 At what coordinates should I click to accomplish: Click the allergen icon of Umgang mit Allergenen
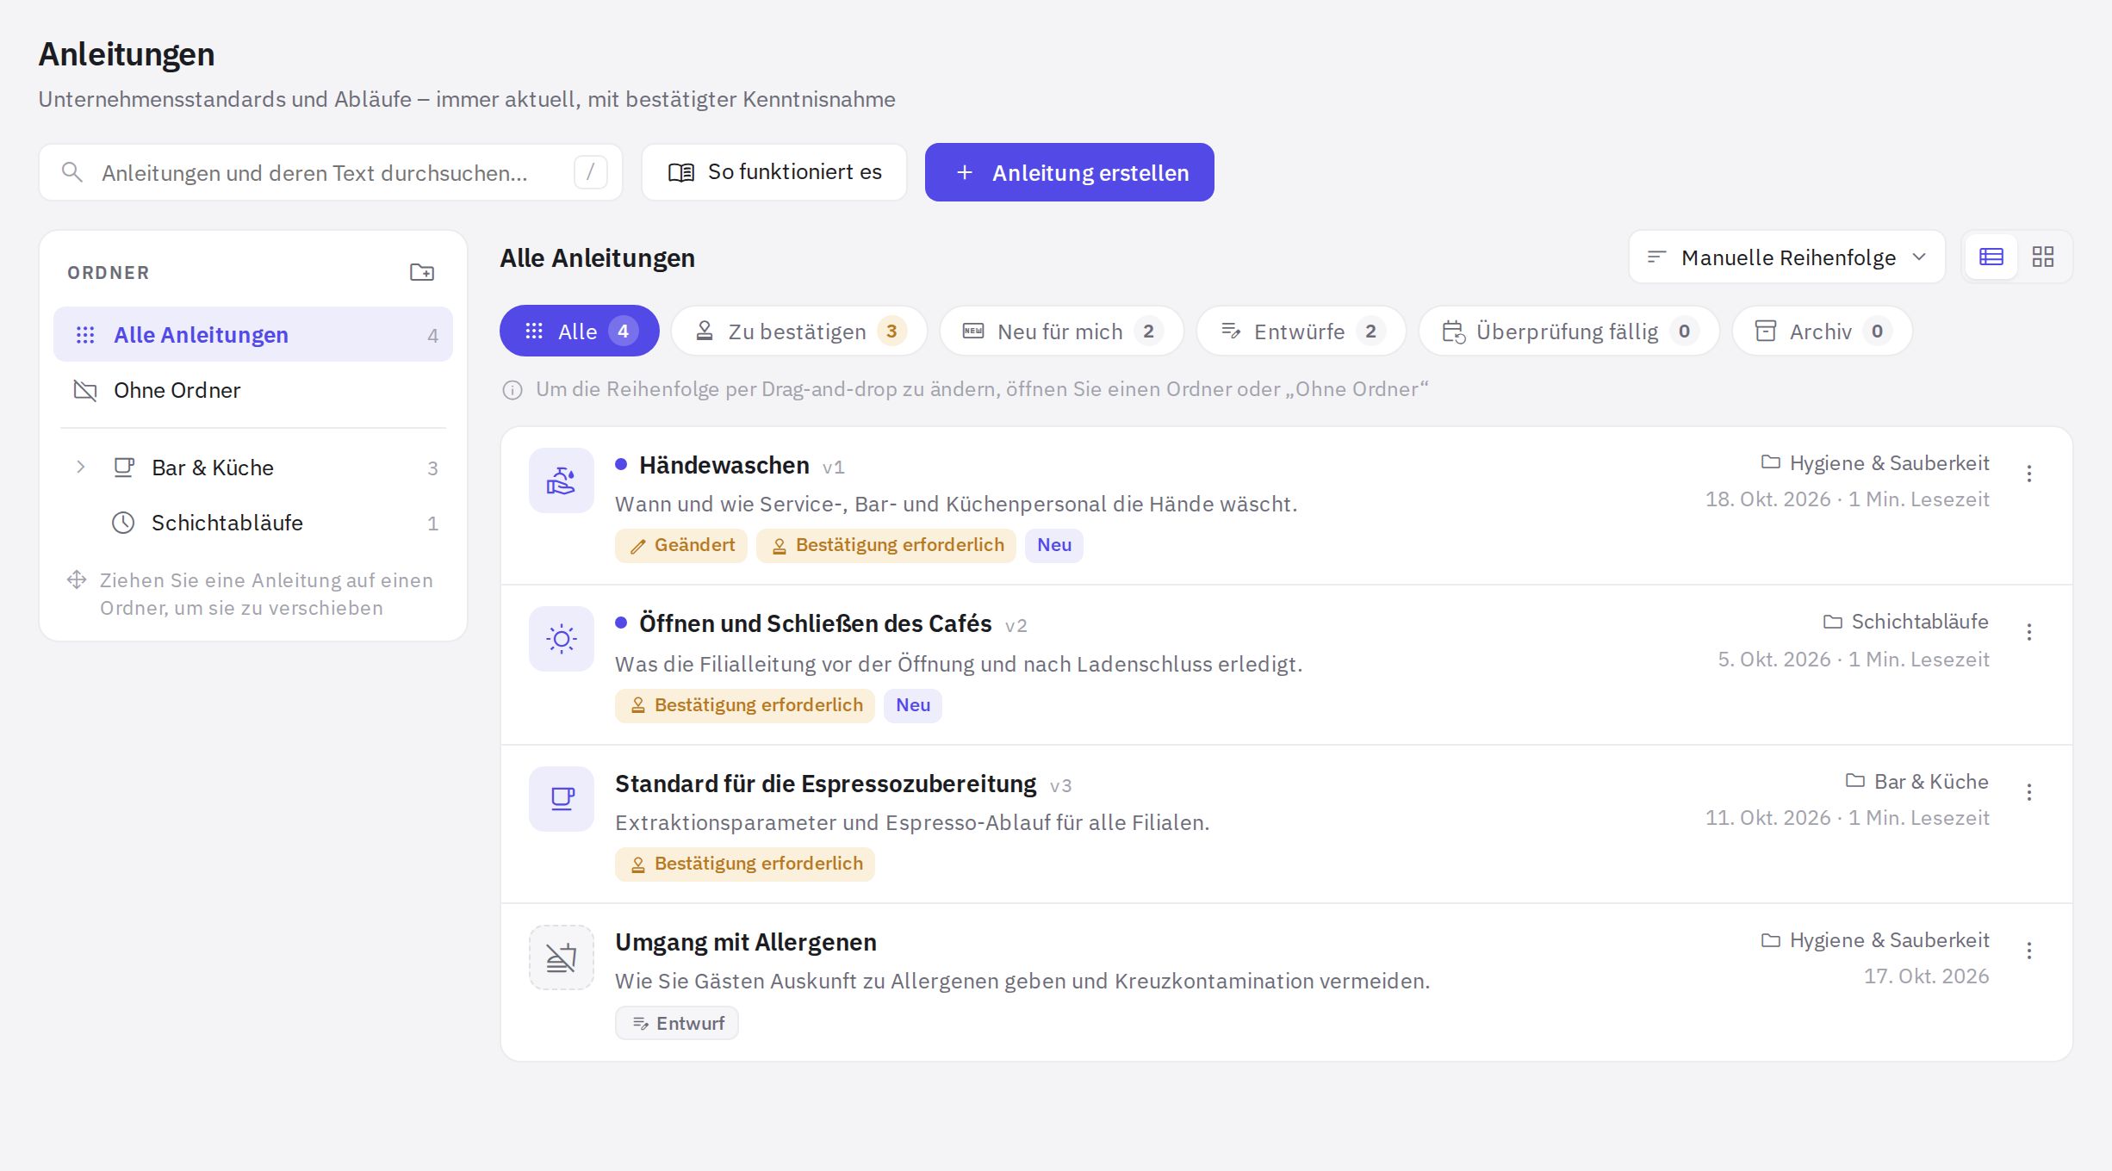coord(561,957)
